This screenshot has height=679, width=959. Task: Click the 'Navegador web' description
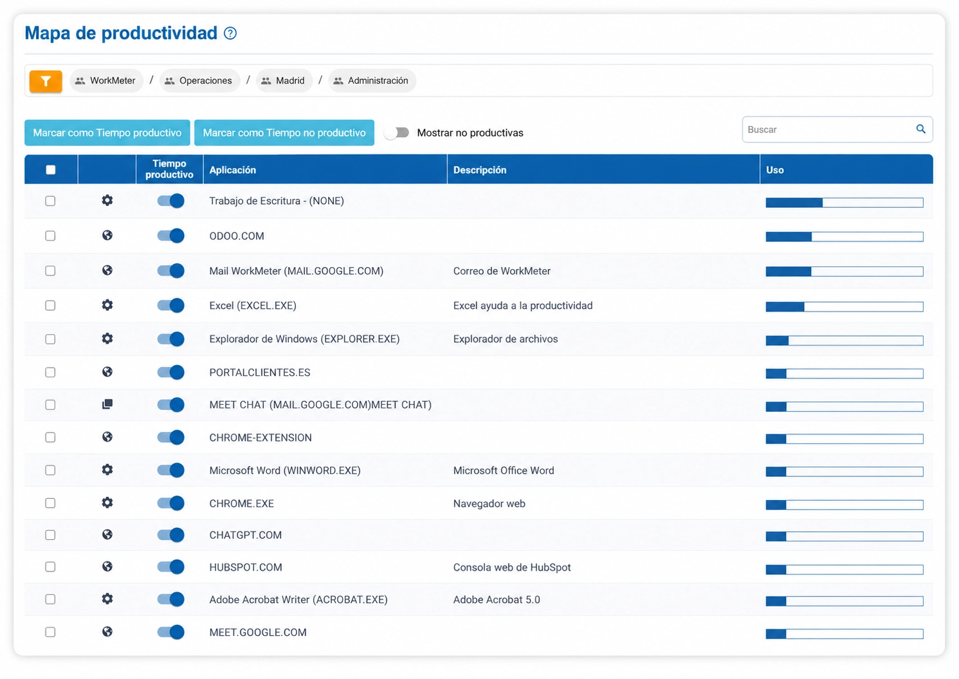pos(489,503)
